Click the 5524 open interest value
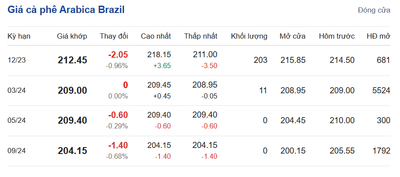 click(381, 91)
